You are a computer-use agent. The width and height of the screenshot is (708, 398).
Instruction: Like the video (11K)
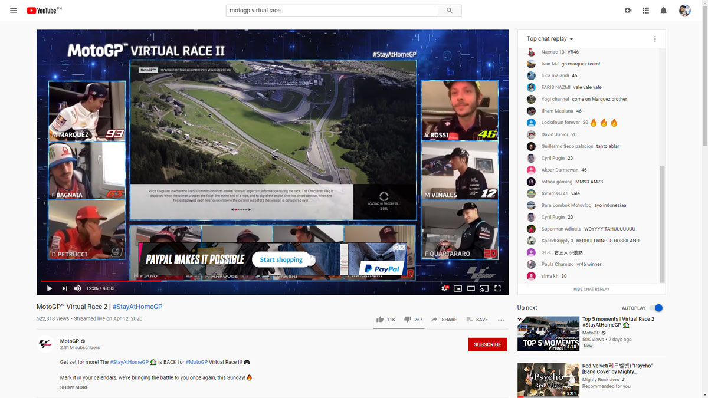(x=386, y=320)
